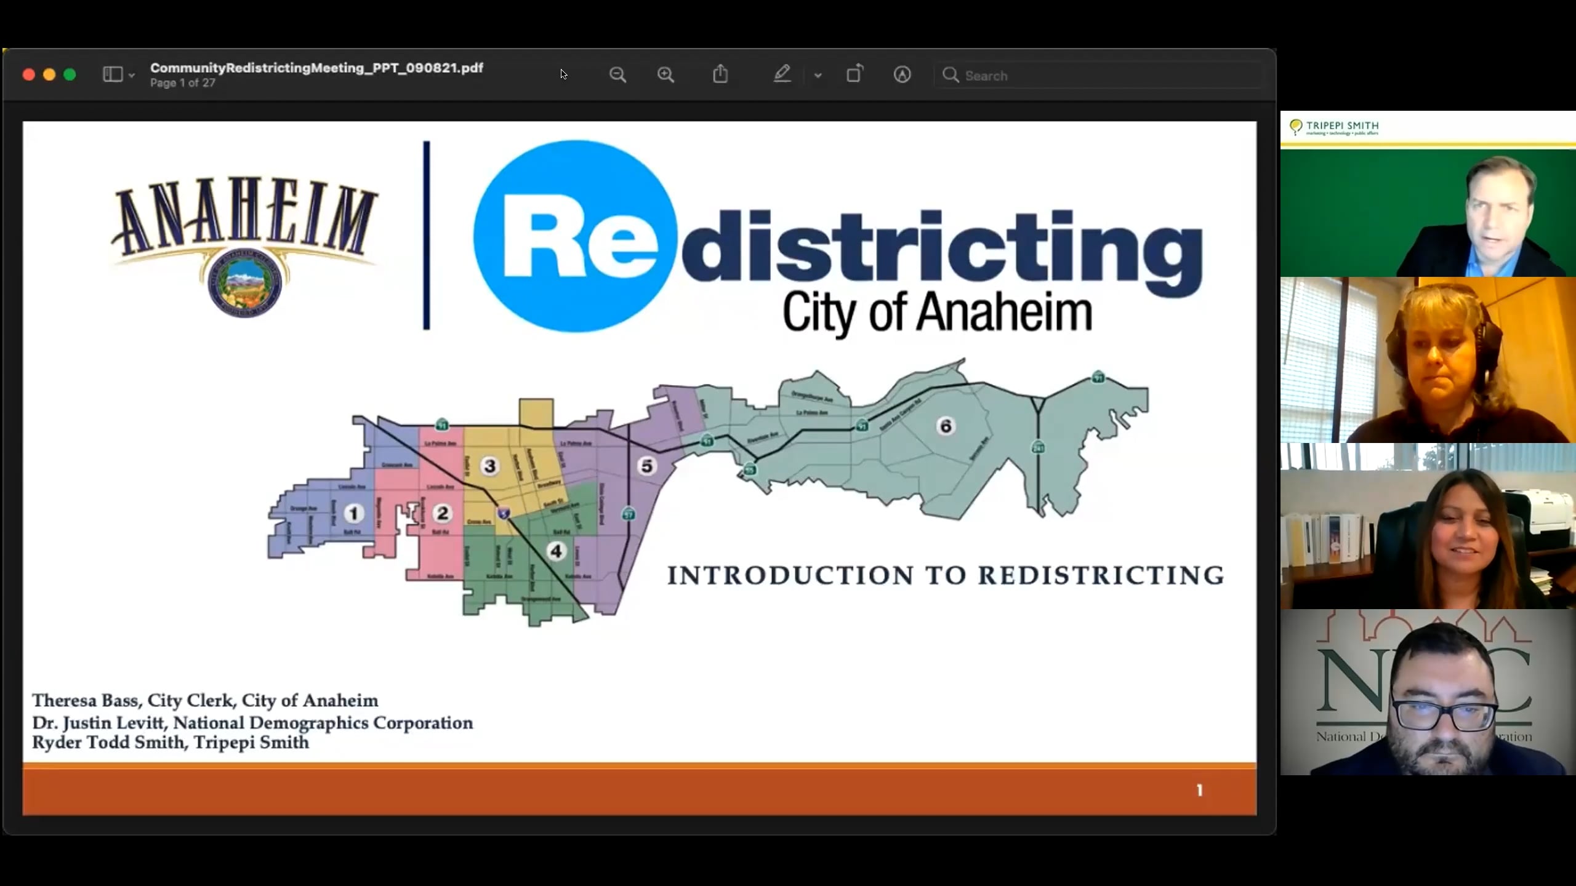1576x886 pixels.
Task: Click the Zoom In magnifier icon
Action: coord(665,75)
